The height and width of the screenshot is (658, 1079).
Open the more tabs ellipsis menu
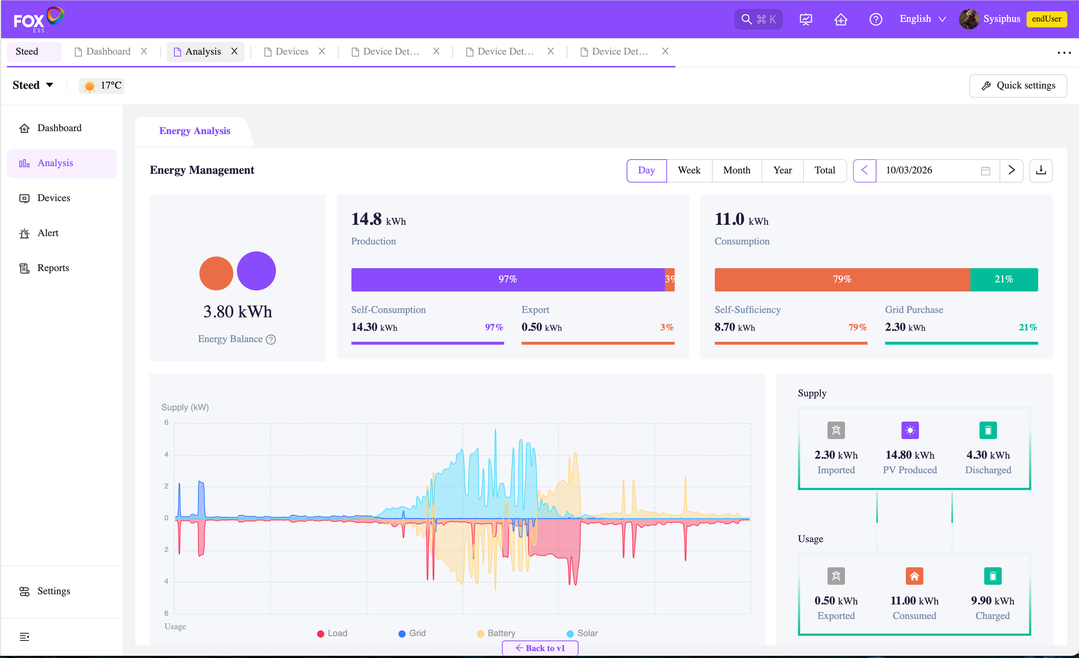[x=1064, y=52]
